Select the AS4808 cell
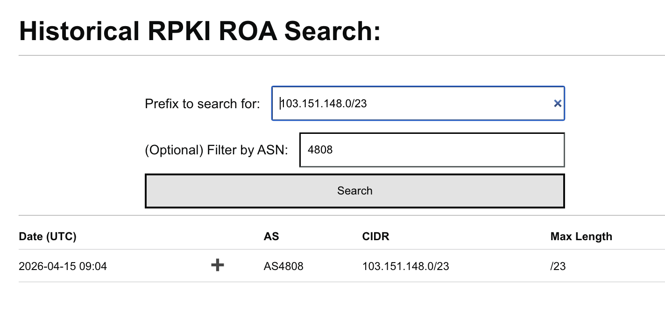The width and height of the screenshot is (665, 319). coord(283,266)
